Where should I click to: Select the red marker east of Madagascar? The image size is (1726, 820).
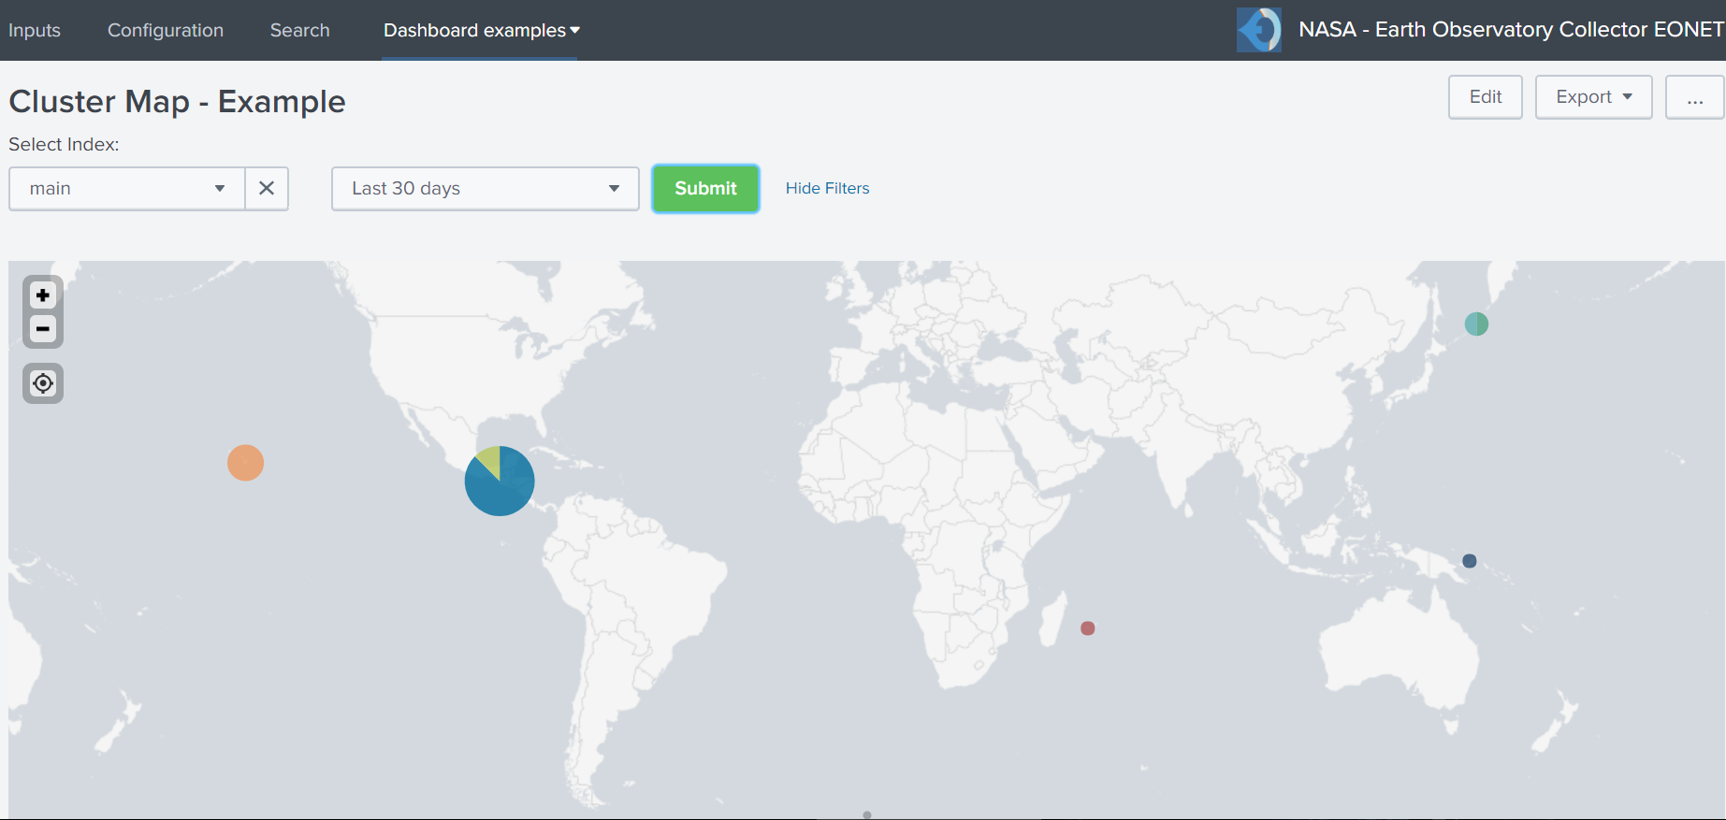(x=1088, y=628)
